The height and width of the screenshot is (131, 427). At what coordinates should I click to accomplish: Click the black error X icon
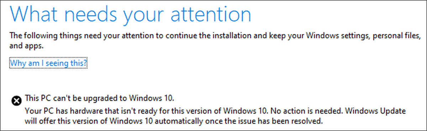(16, 101)
